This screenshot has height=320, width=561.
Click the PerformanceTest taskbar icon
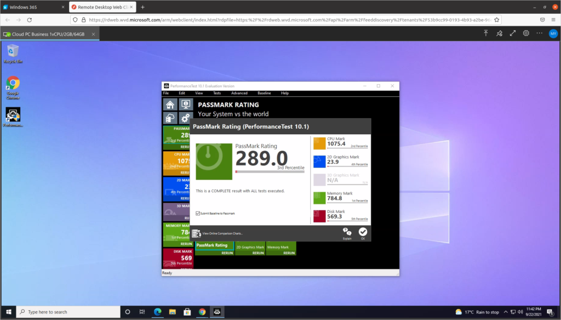tap(217, 312)
